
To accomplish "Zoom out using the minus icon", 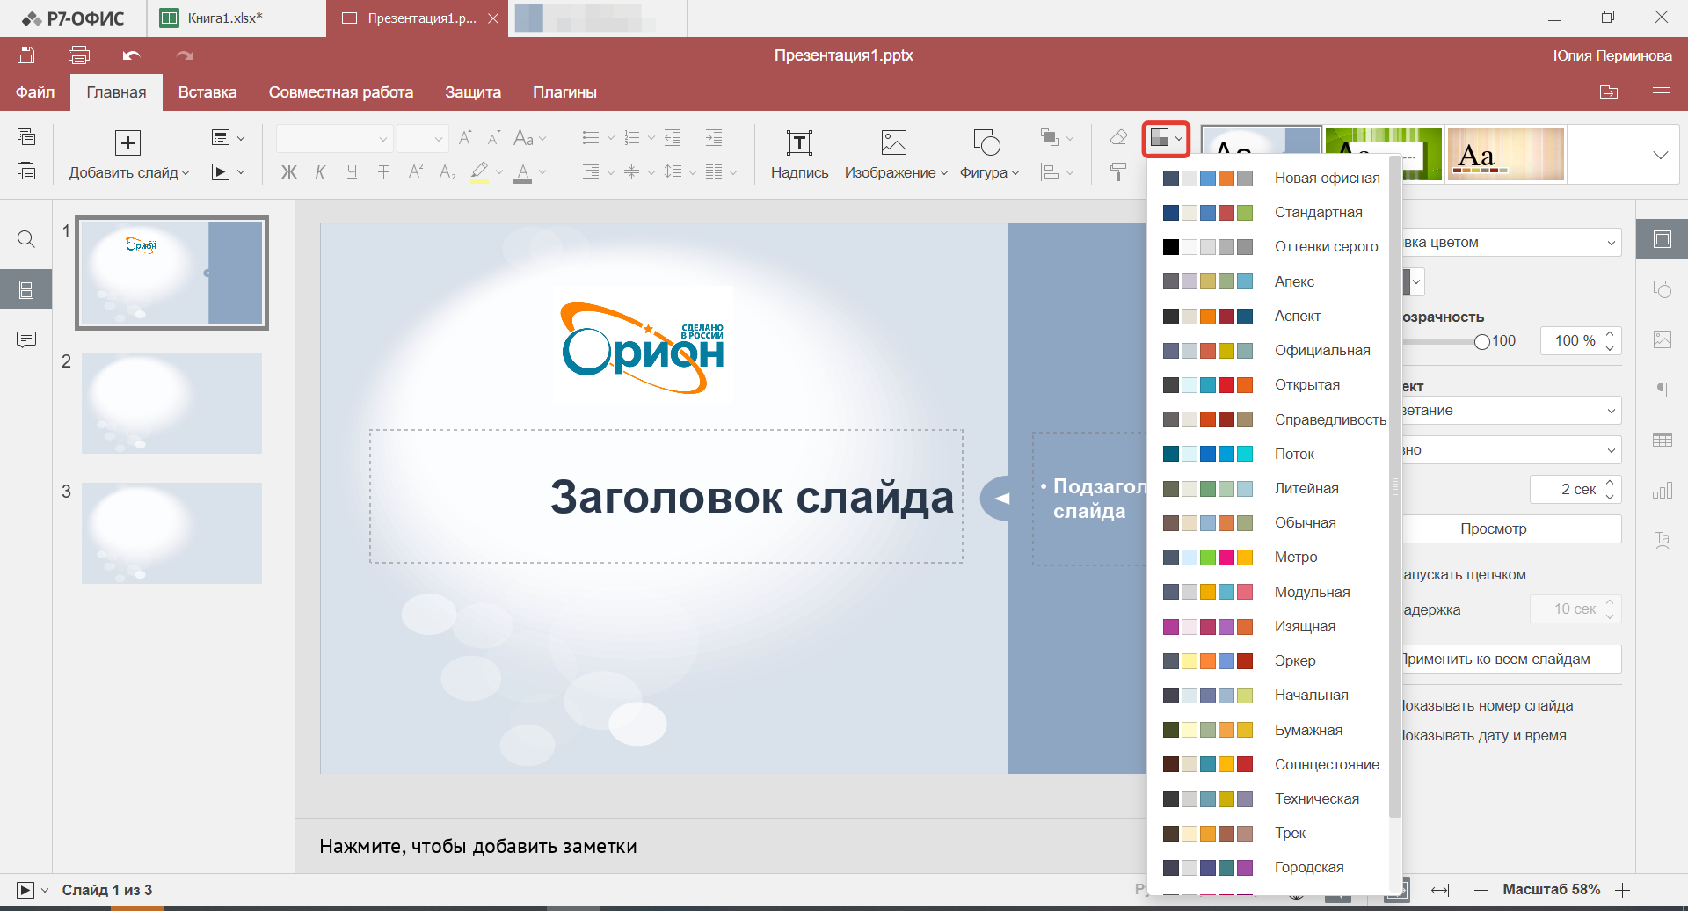I will (x=1481, y=890).
